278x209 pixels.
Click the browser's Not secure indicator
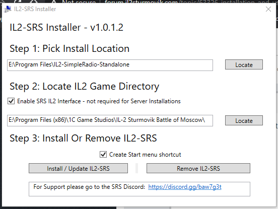pos(79,2)
